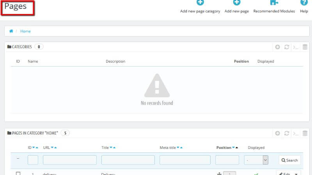
Task: Focus the Title filter field
Action: (128, 160)
